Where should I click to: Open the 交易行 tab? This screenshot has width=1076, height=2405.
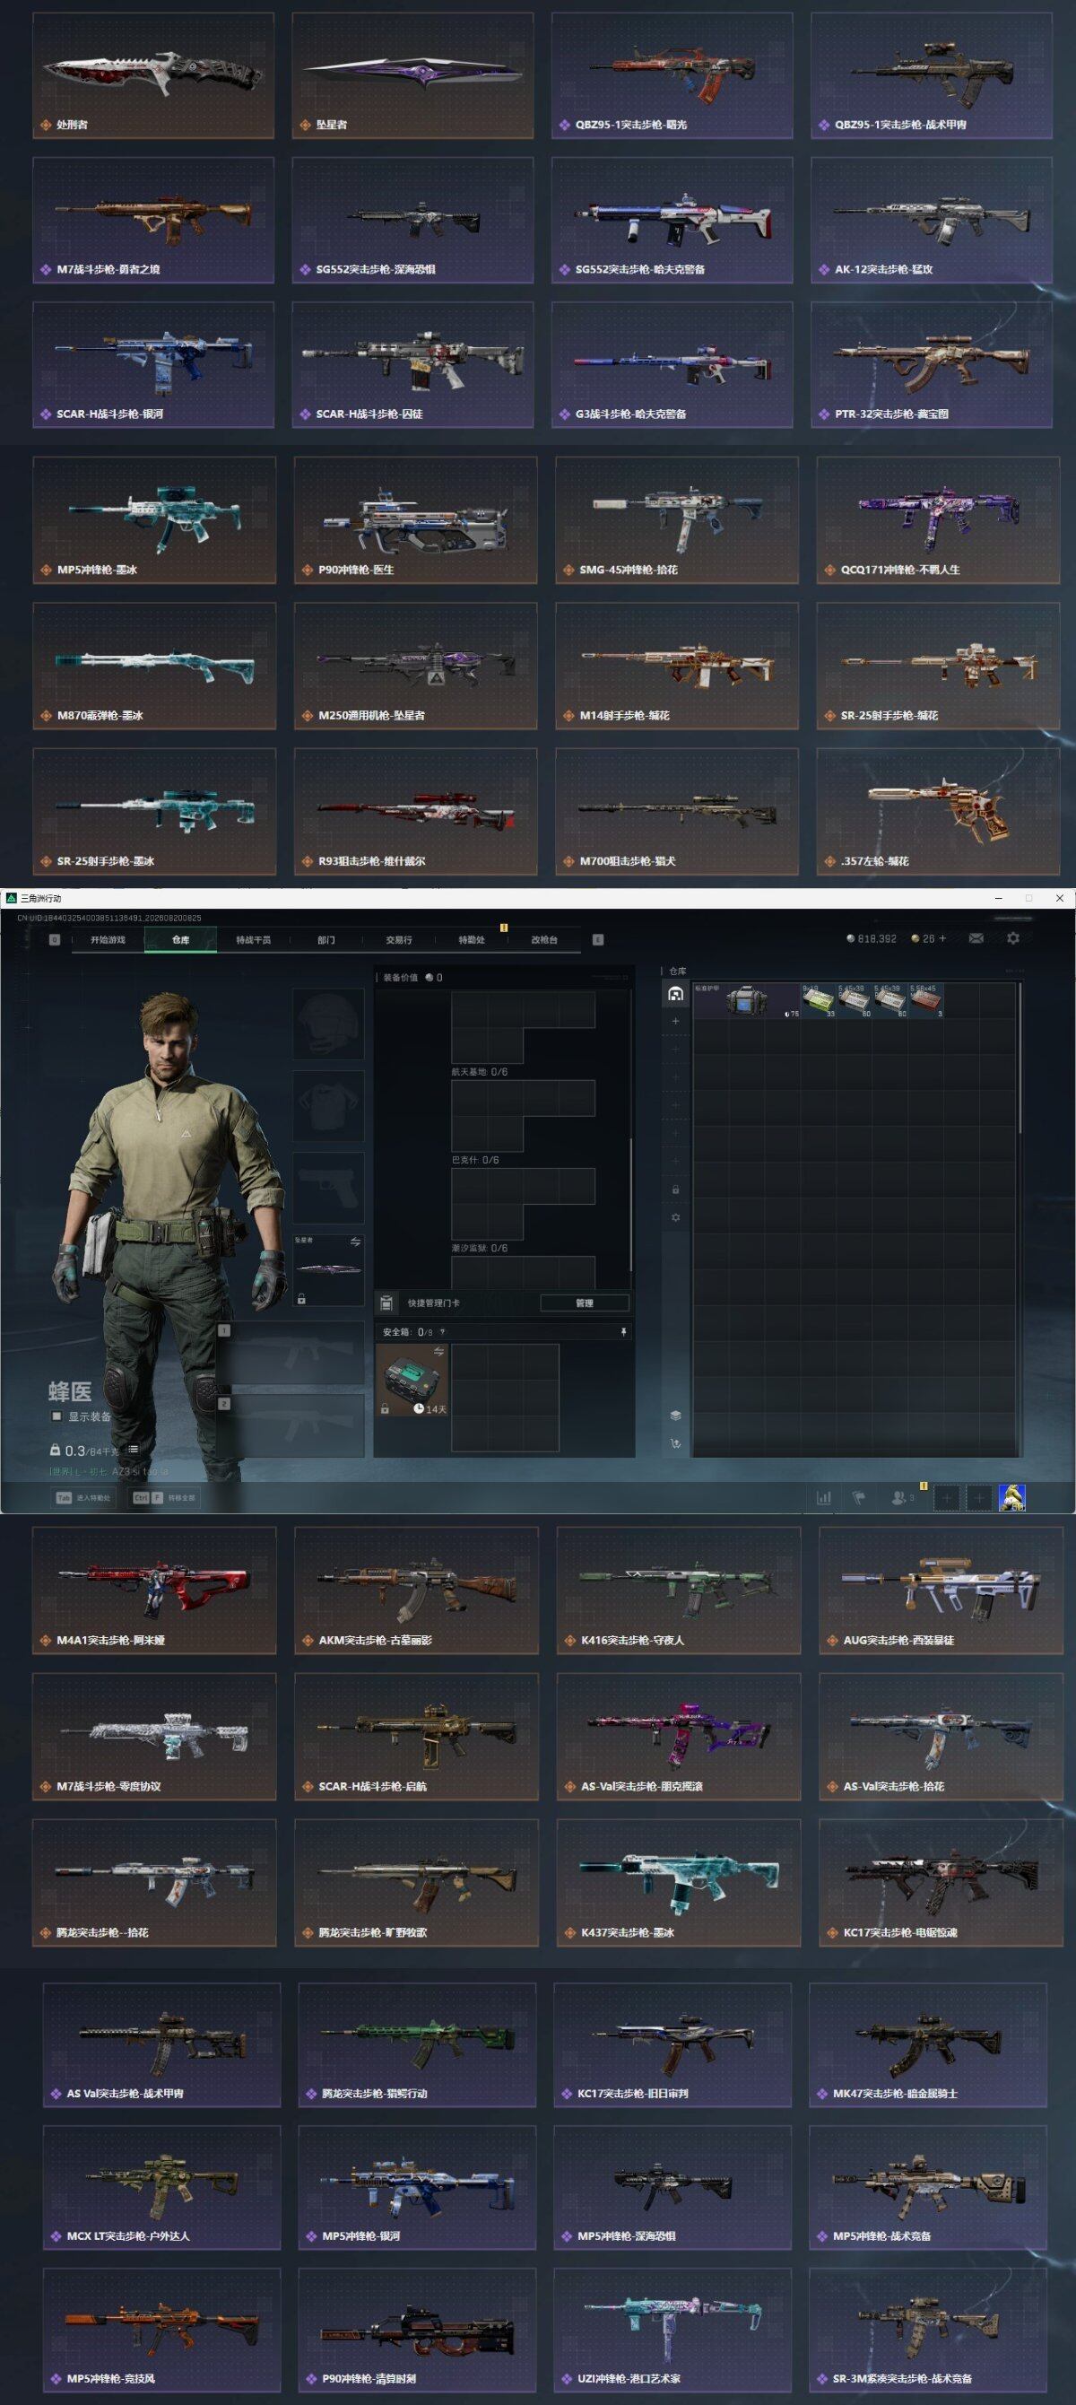[x=398, y=940]
